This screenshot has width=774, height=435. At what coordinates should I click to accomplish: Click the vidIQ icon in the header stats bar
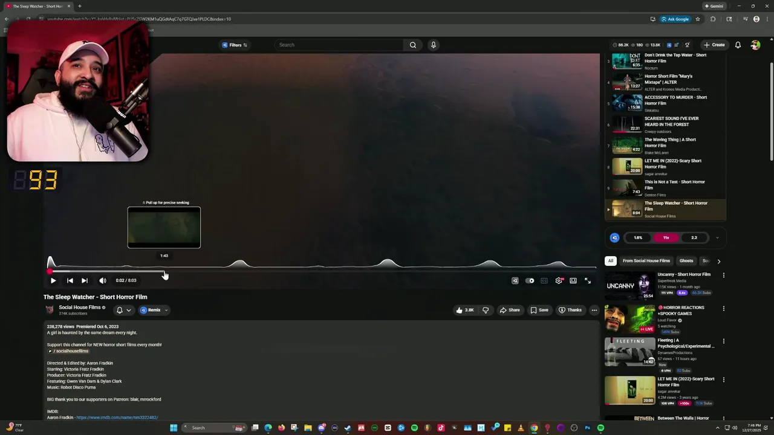(669, 45)
